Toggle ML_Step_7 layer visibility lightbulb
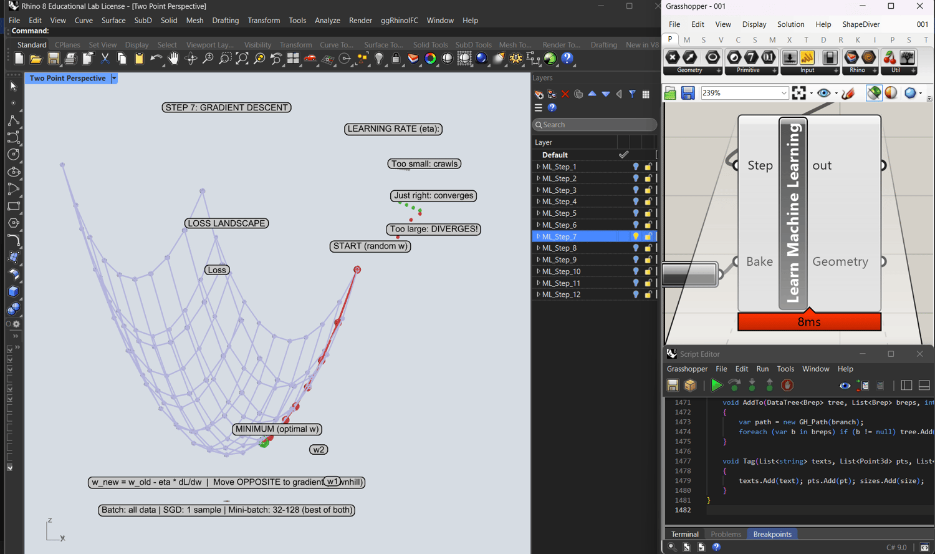Screen dimensions: 935x554 tap(636, 236)
